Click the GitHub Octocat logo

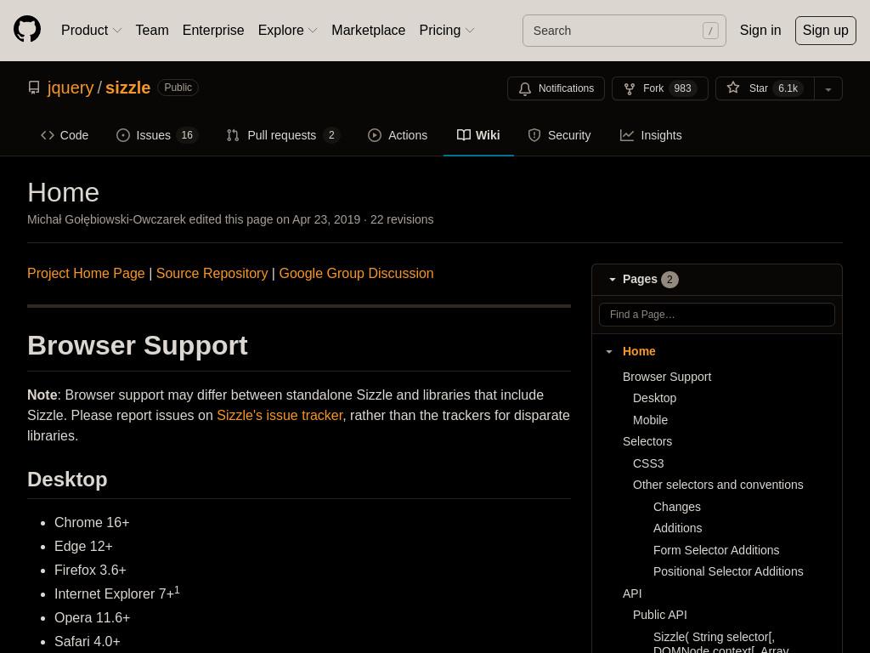[27, 30]
